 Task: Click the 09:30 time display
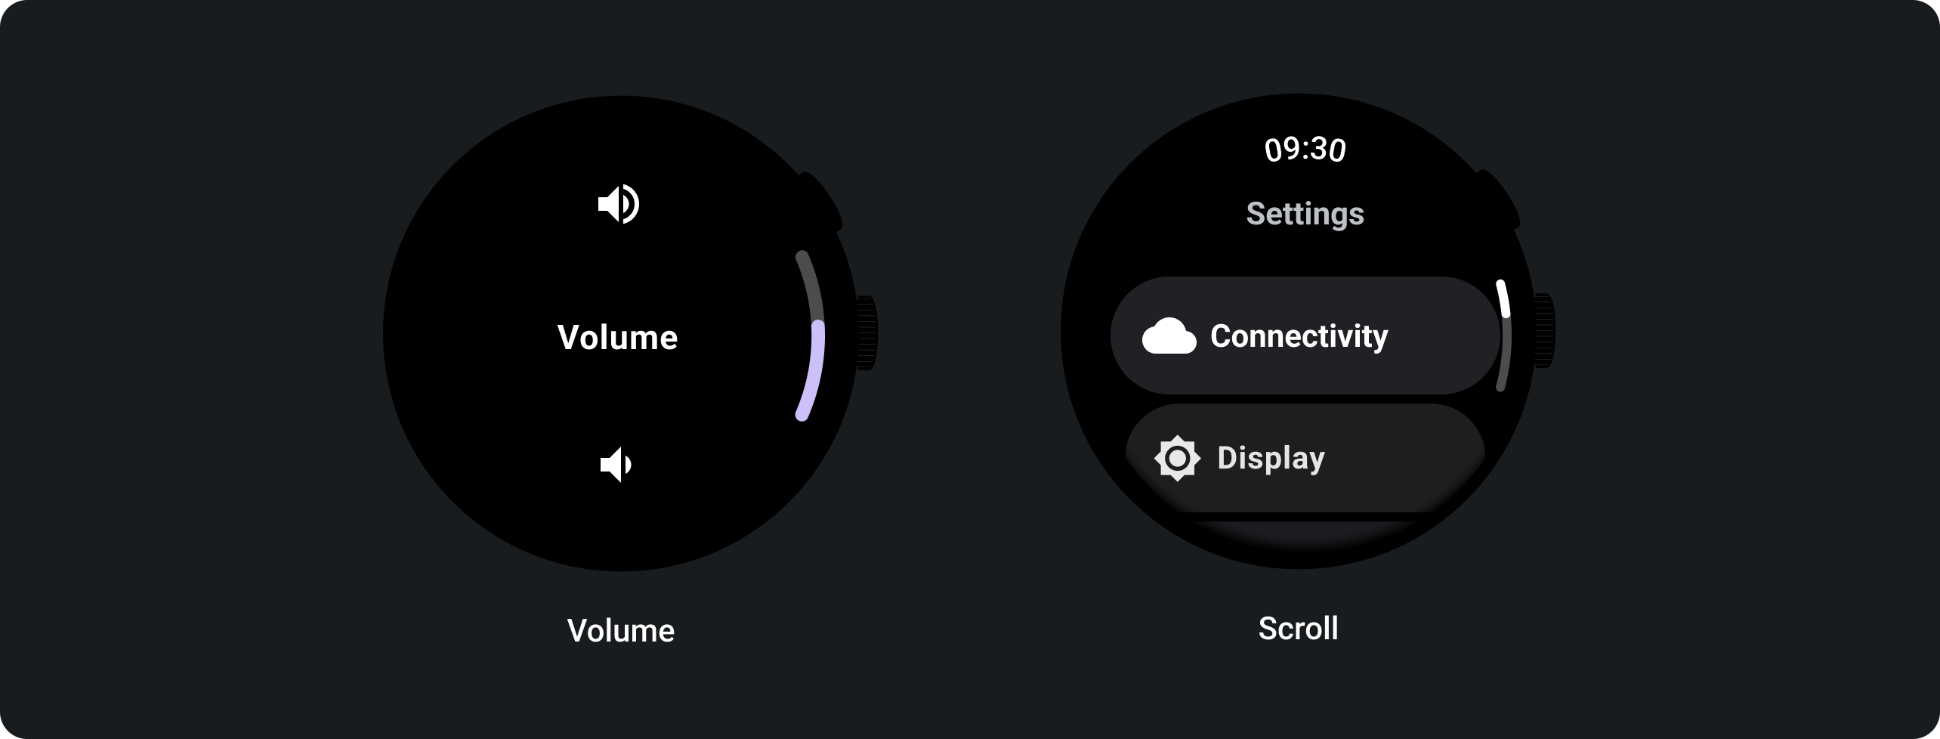pyautogui.click(x=1305, y=150)
